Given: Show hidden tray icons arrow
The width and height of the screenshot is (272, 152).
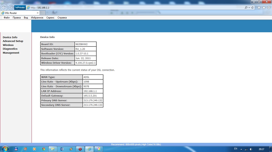Looking at the screenshot, I should 241,149.
